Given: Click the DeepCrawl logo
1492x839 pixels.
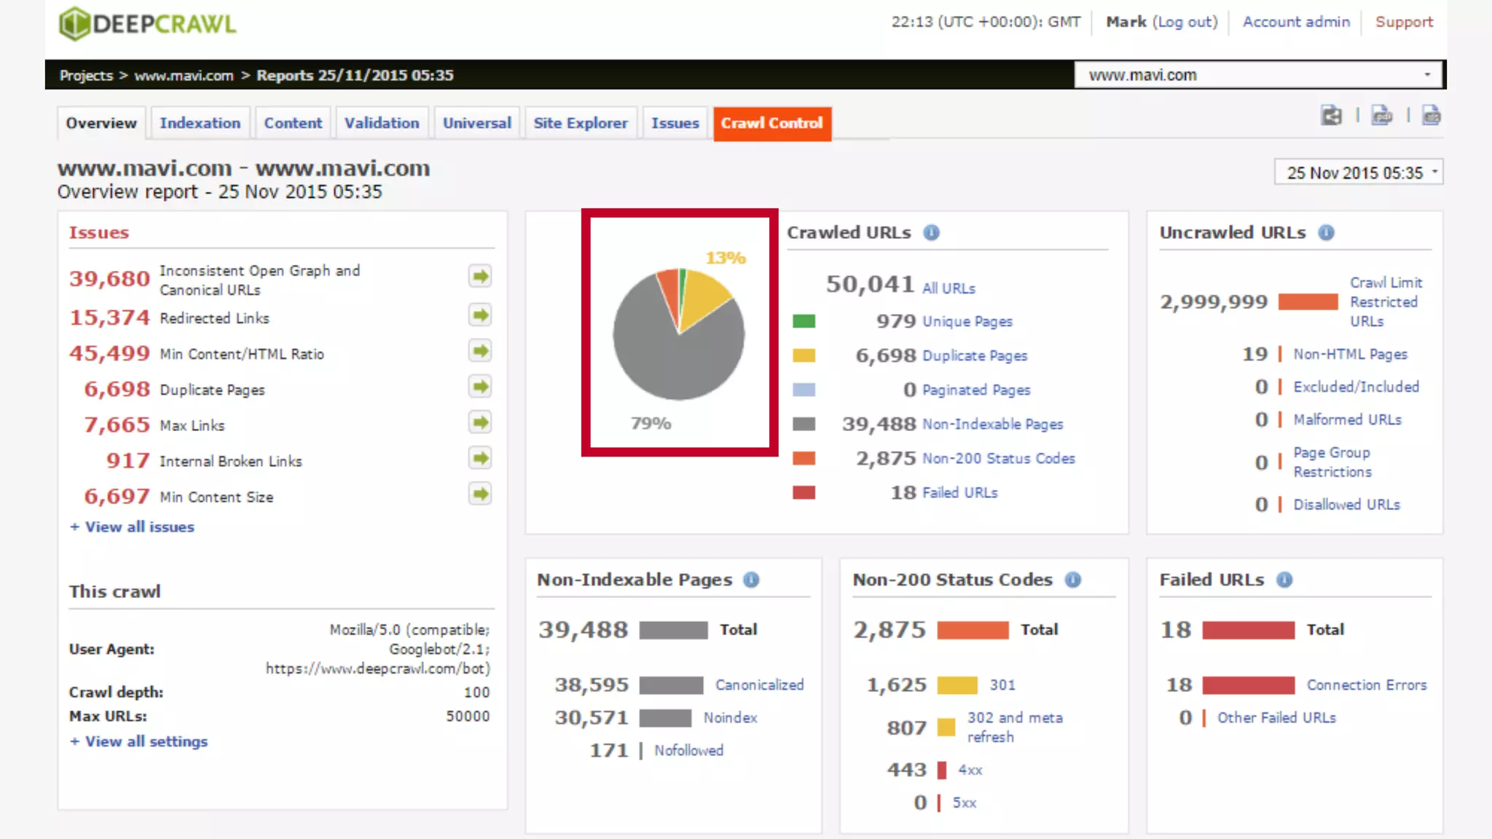Looking at the screenshot, I should point(148,23).
